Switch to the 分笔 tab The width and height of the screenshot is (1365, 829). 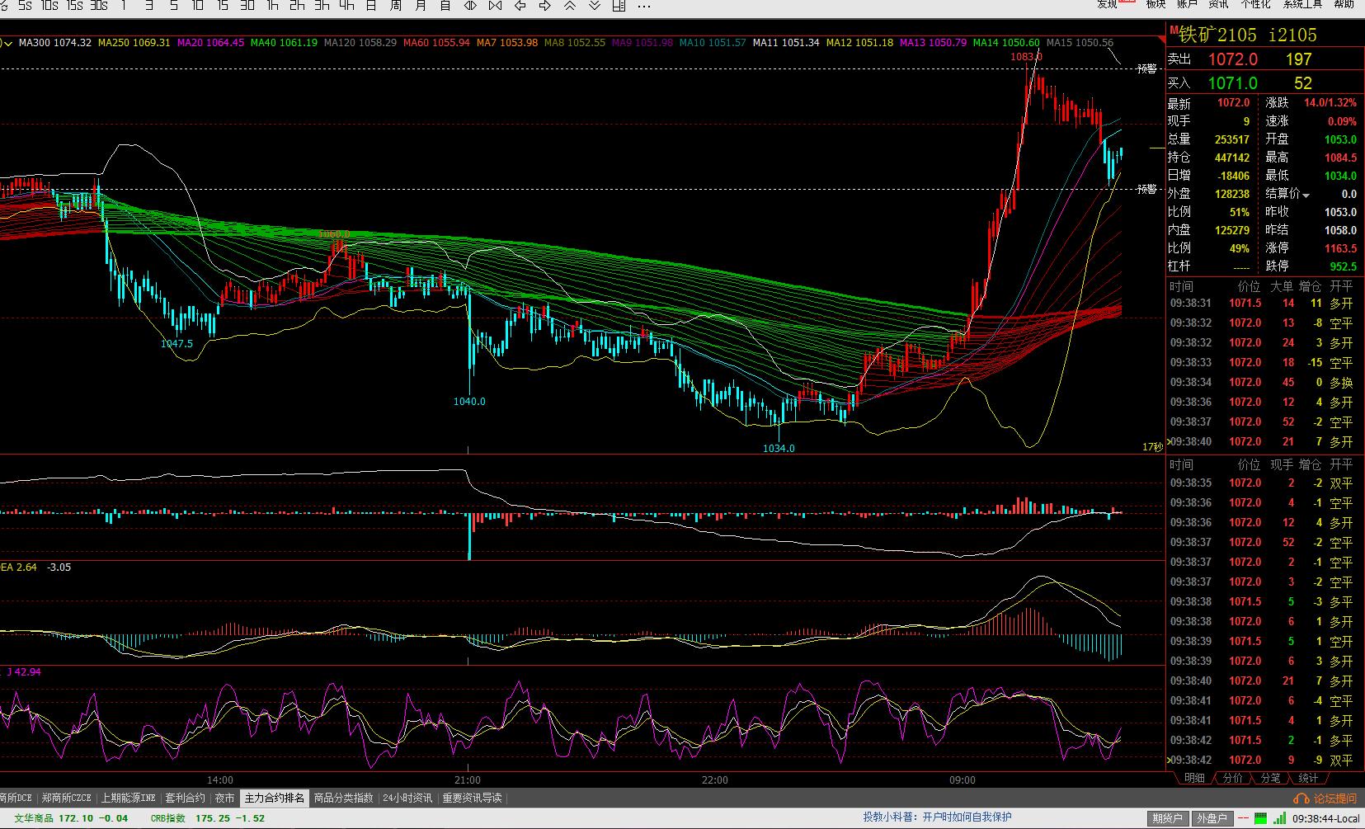point(1270,778)
